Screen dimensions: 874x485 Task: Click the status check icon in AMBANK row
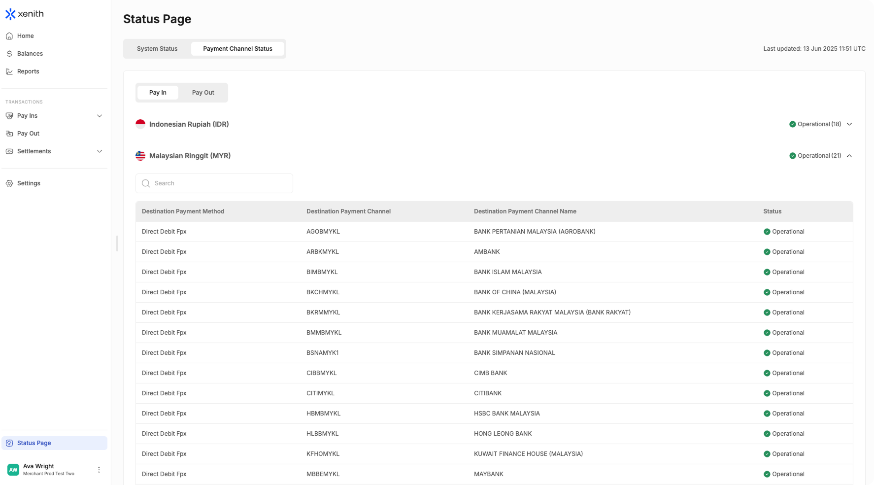(x=767, y=252)
